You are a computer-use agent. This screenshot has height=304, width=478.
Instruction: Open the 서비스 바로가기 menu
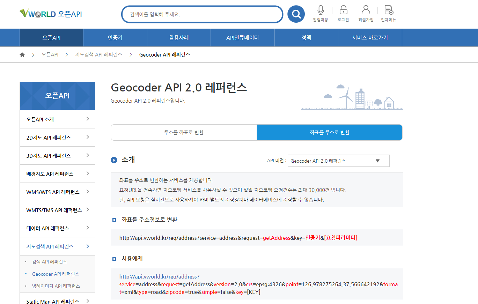[370, 38]
